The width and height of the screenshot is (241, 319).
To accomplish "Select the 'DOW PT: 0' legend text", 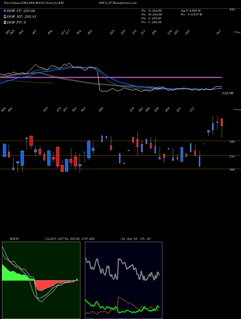I will tap(16, 22).
